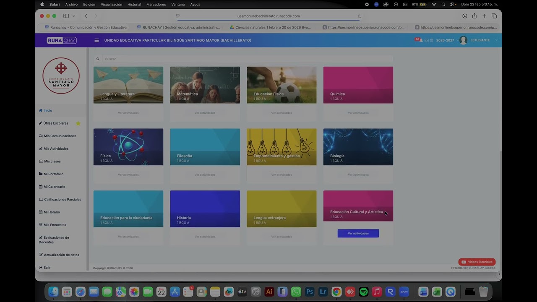Click the Wi-Fi icon in the menu bar
Viewport: 537px width, 302px height.
pyautogui.click(x=434, y=4)
